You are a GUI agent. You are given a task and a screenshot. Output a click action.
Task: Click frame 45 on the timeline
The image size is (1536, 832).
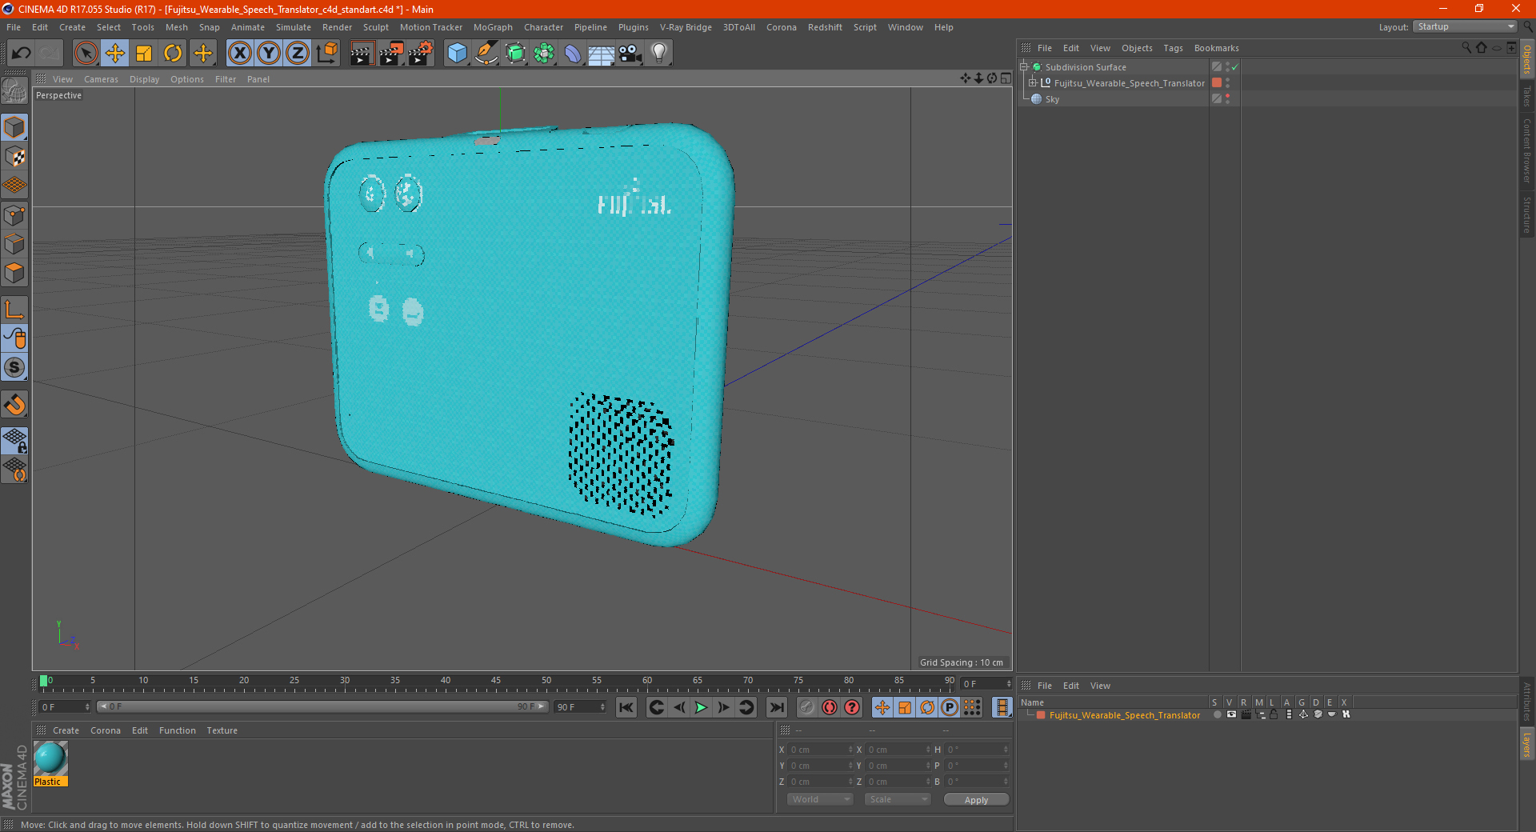(496, 682)
